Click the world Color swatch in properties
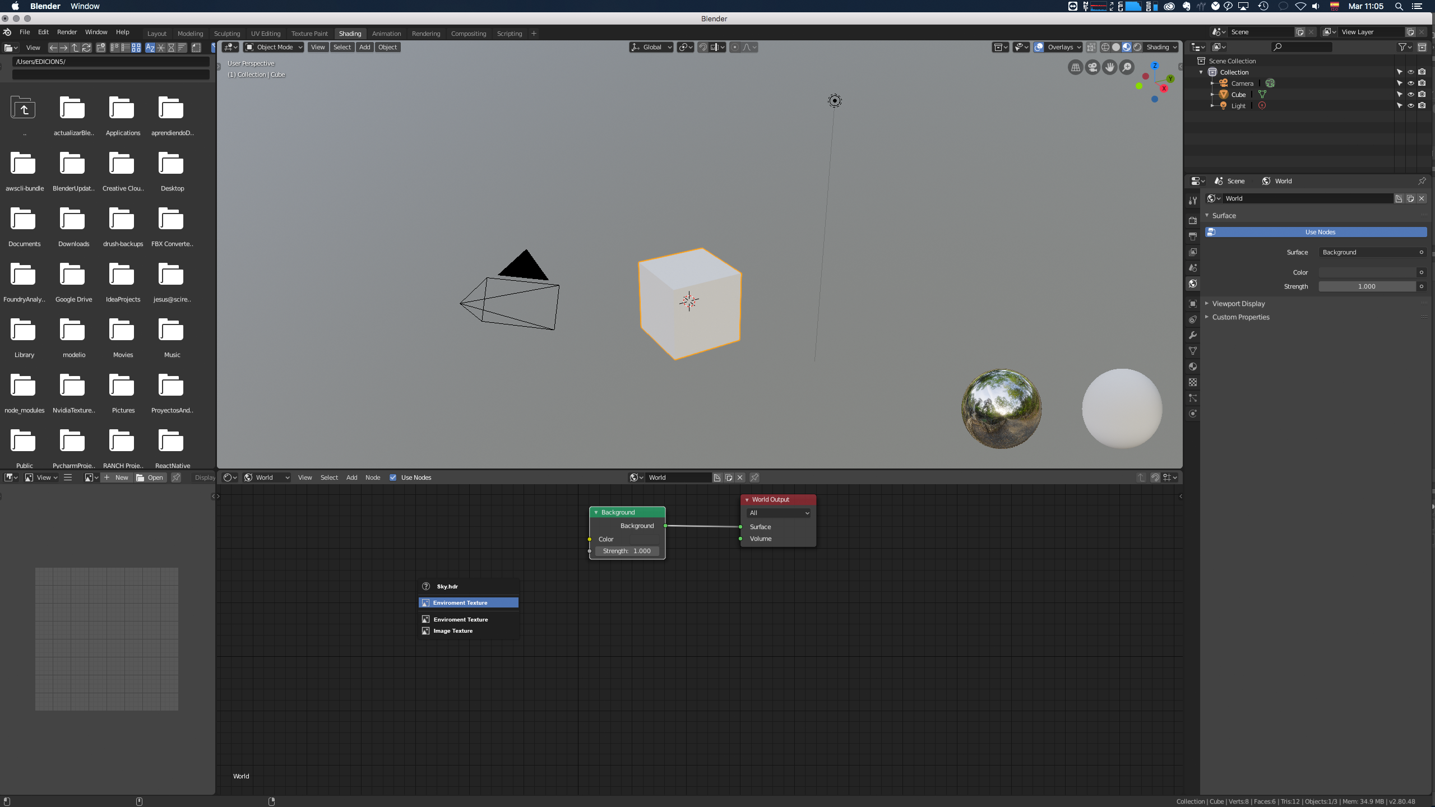 [1367, 272]
